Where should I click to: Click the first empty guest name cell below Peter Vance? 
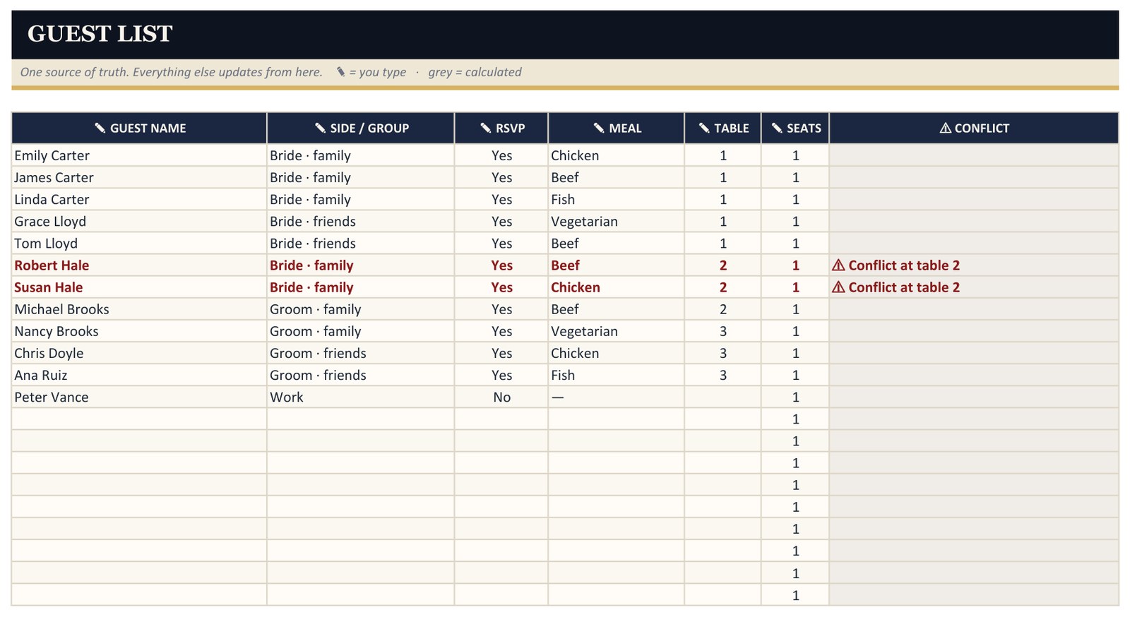(x=139, y=419)
